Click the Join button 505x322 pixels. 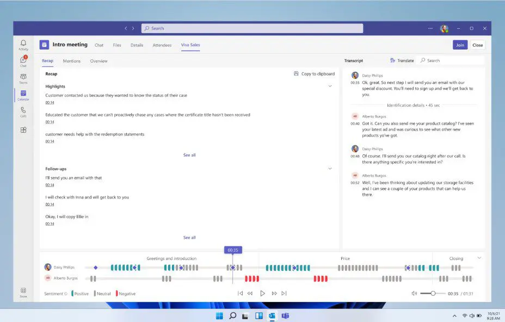click(460, 45)
